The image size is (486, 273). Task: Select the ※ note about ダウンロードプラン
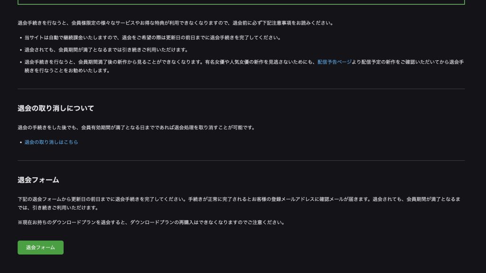coord(151,222)
